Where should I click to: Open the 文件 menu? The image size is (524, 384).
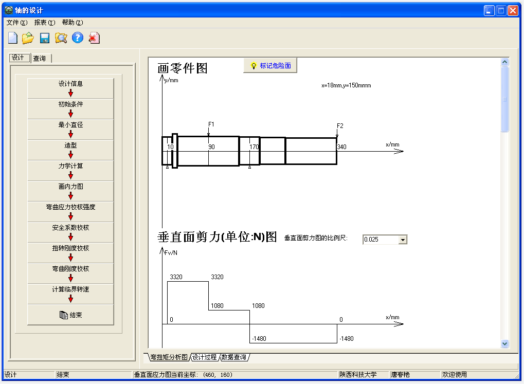point(16,23)
